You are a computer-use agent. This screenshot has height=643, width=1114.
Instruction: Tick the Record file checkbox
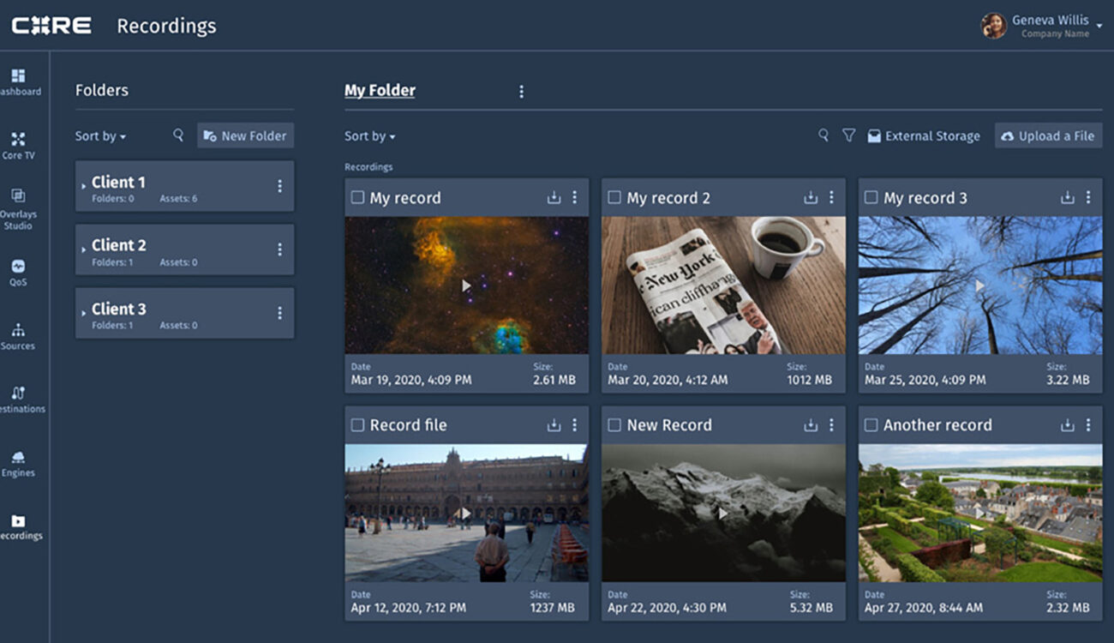point(357,424)
